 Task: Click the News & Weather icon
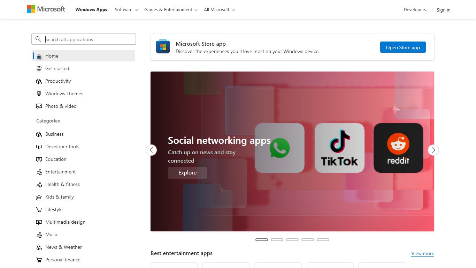click(39, 247)
